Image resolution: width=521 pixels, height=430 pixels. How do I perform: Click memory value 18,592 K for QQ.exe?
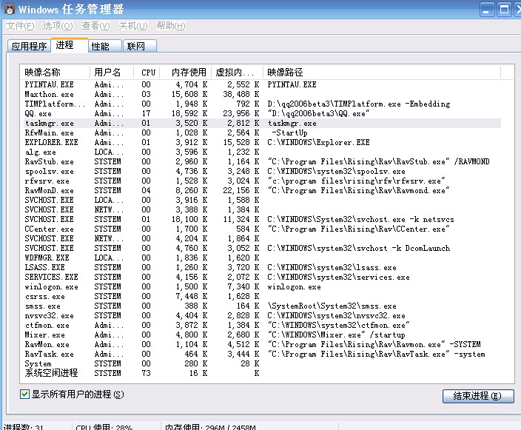tap(189, 113)
